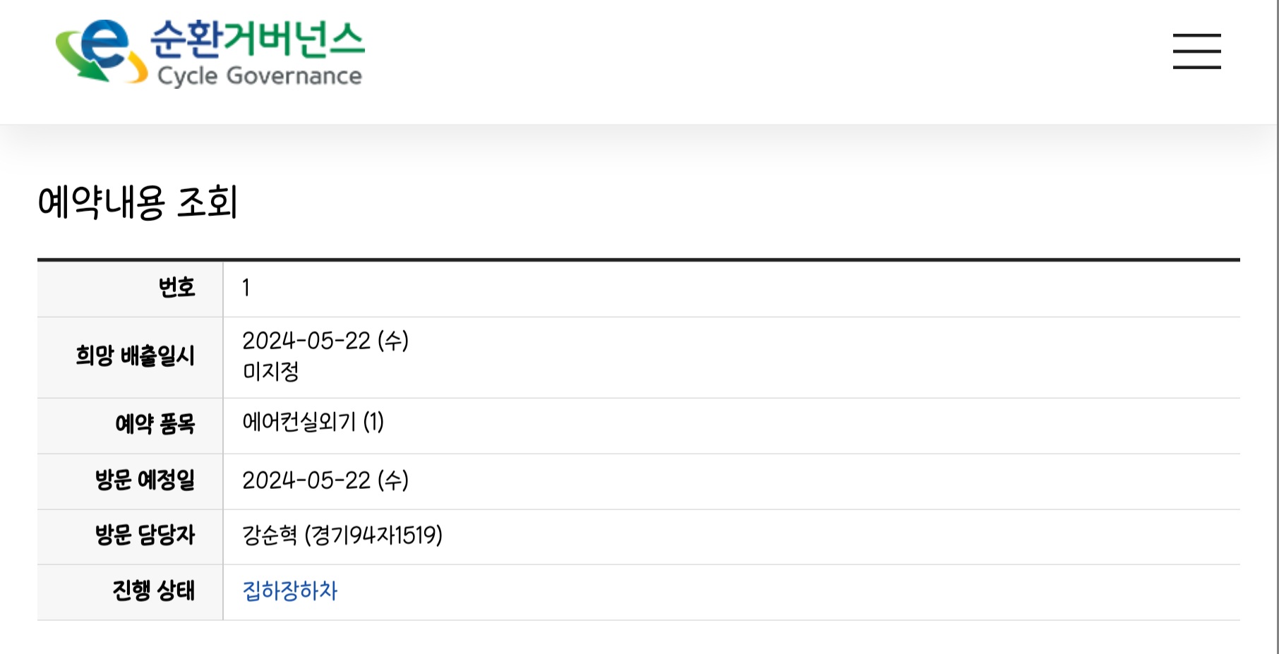
Task: Click the reservation number value 1
Action: (x=246, y=288)
